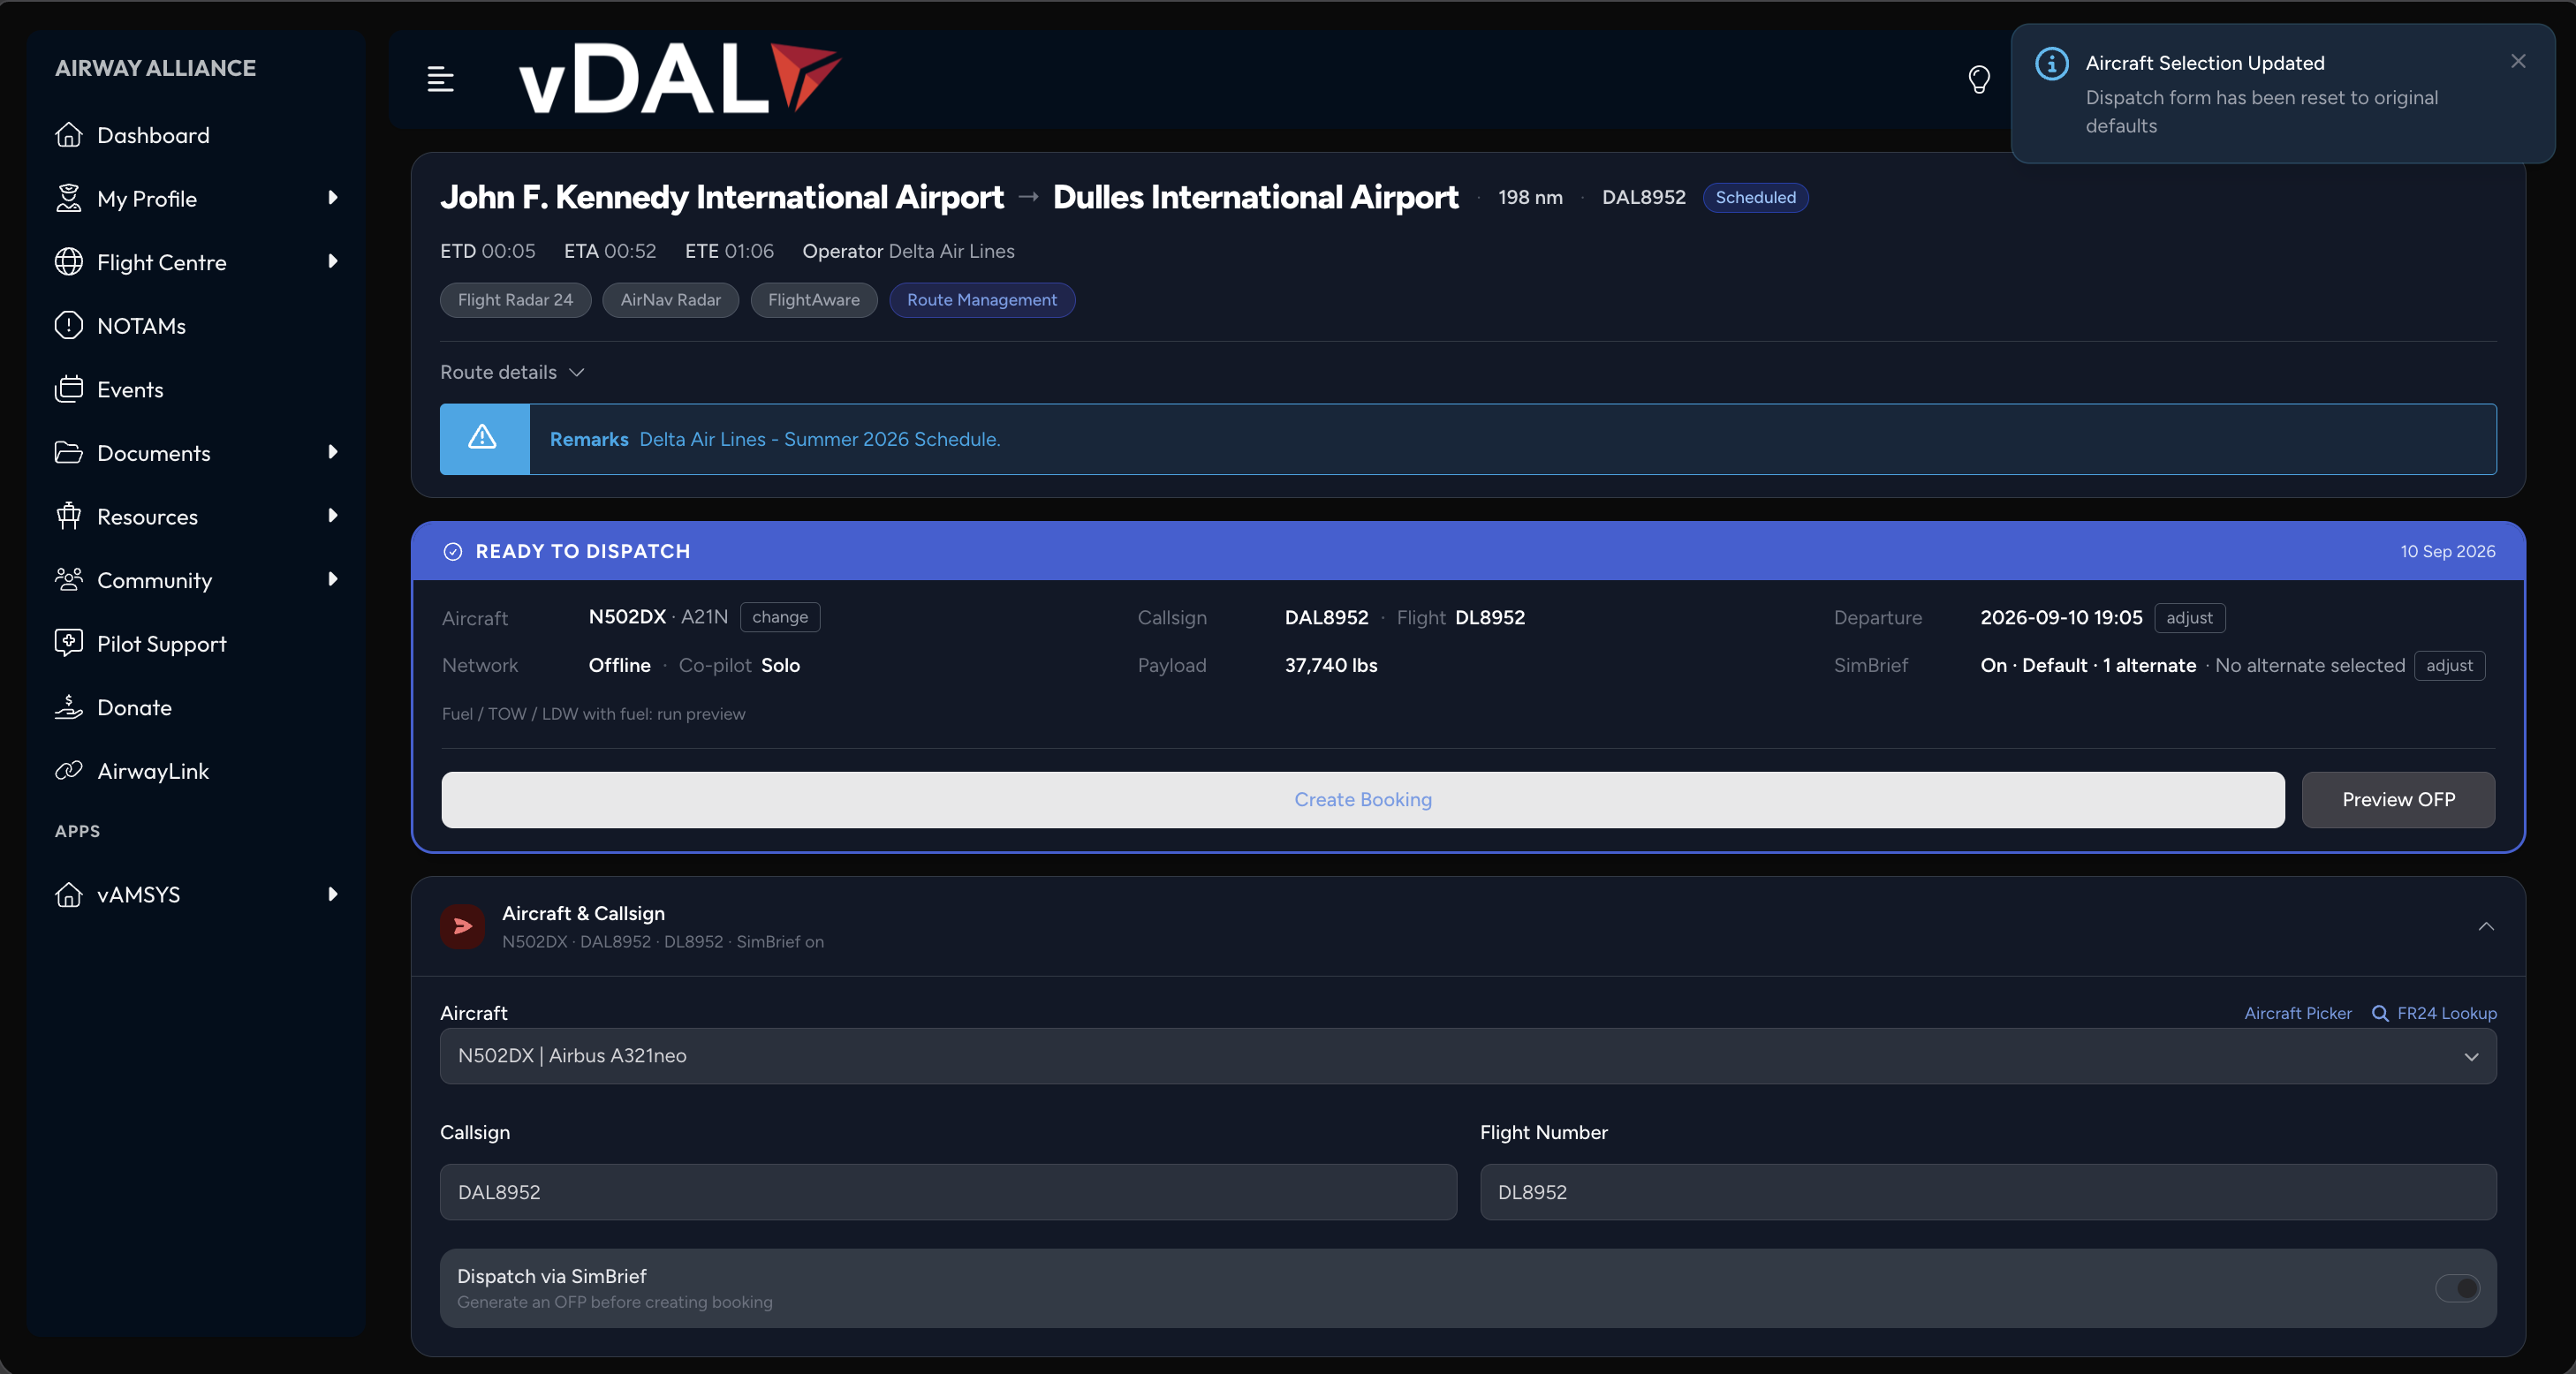Viewport: 2576px width, 1374px height.
Task: Expand the Resources submenu arrow
Action: pos(333,516)
